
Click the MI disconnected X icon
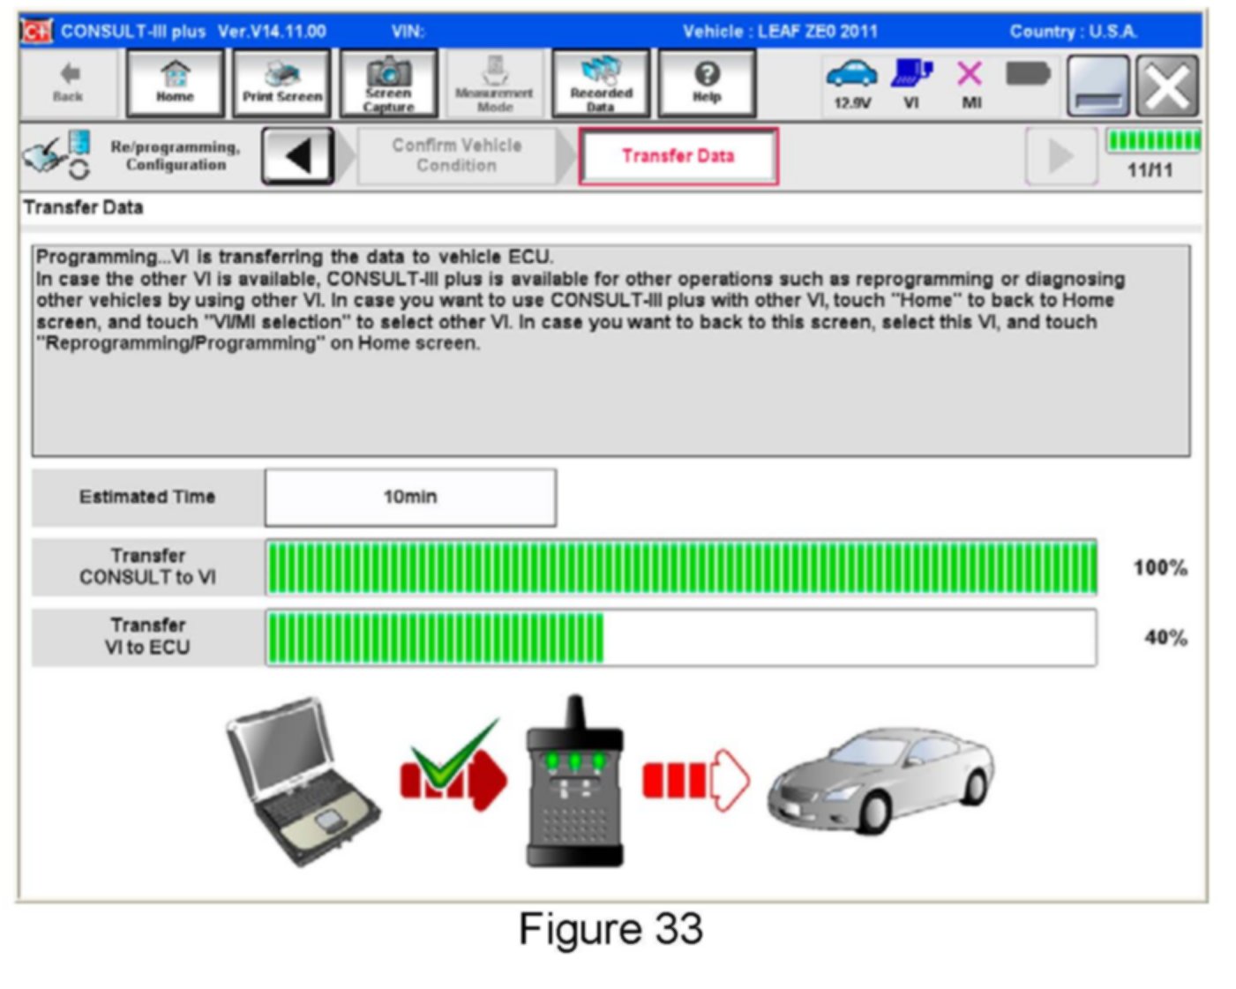pyautogui.click(x=970, y=82)
